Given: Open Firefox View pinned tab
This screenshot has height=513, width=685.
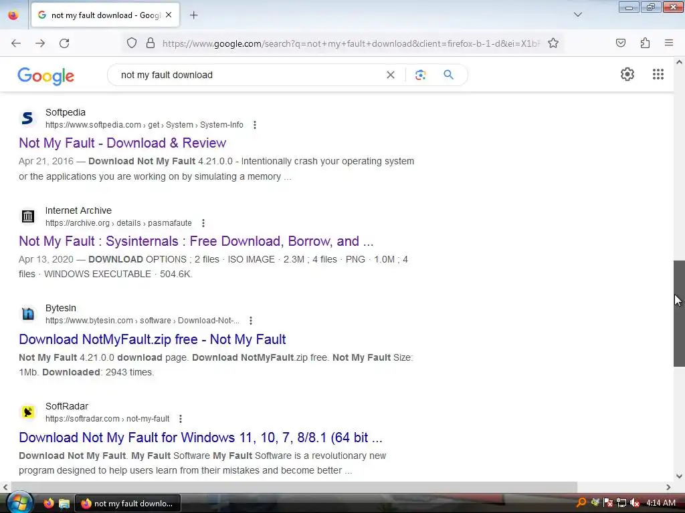Looking at the screenshot, I should tap(13, 15).
